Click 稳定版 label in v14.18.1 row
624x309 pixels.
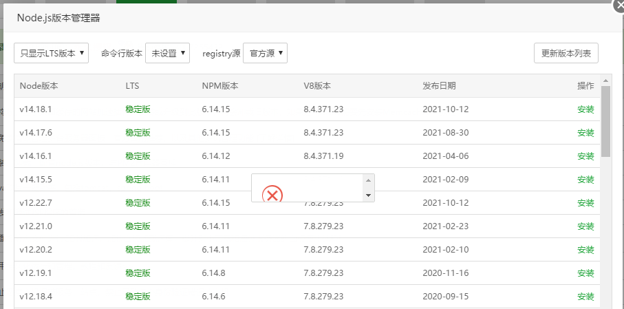(x=138, y=109)
